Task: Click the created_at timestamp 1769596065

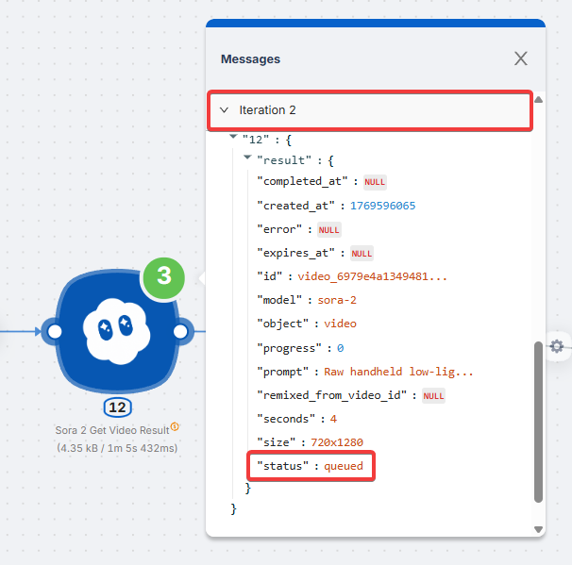Action: coord(382,205)
